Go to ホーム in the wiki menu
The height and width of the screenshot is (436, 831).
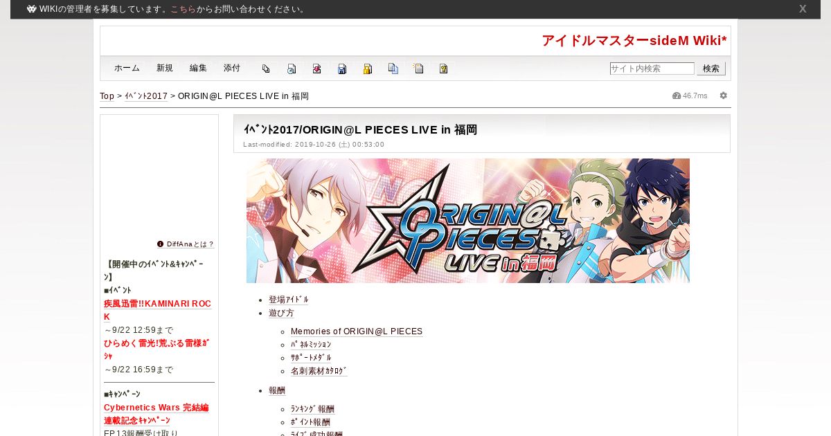click(x=127, y=68)
